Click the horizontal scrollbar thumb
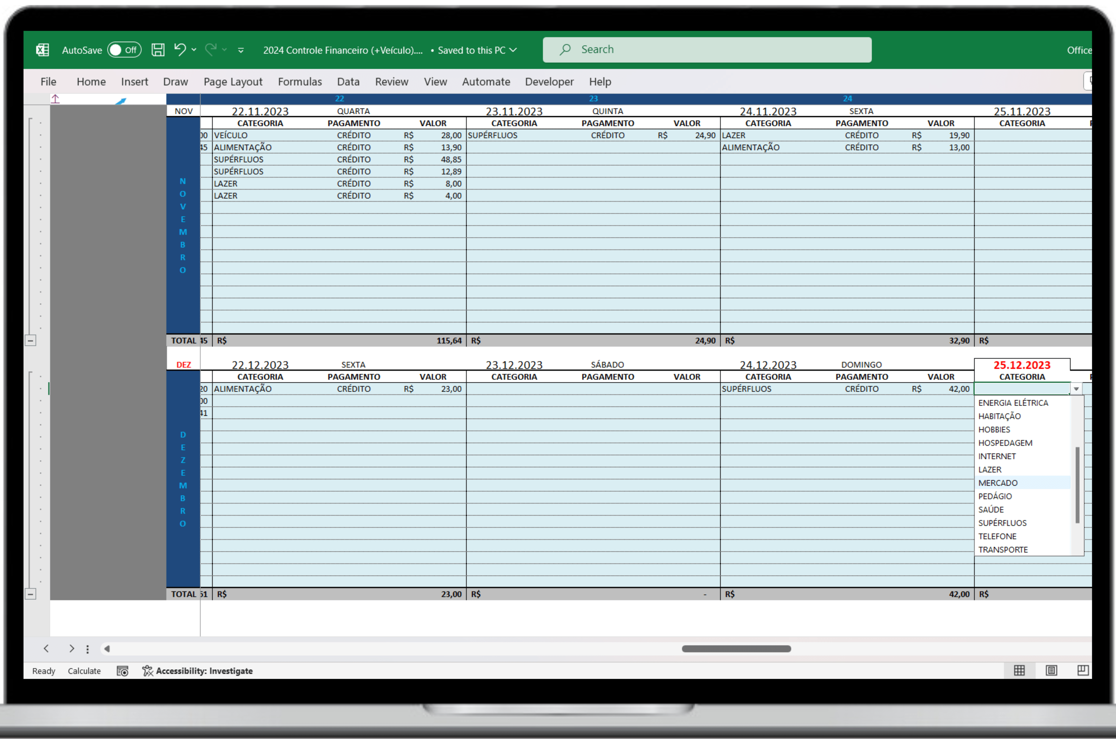The width and height of the screenshot is (1116, 744). 736,649
